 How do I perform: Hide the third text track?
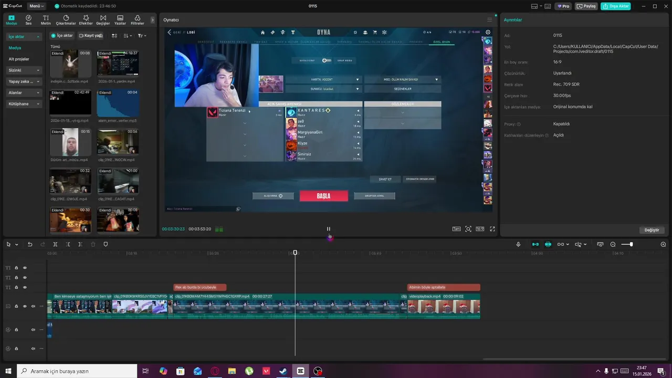(25, 287)
